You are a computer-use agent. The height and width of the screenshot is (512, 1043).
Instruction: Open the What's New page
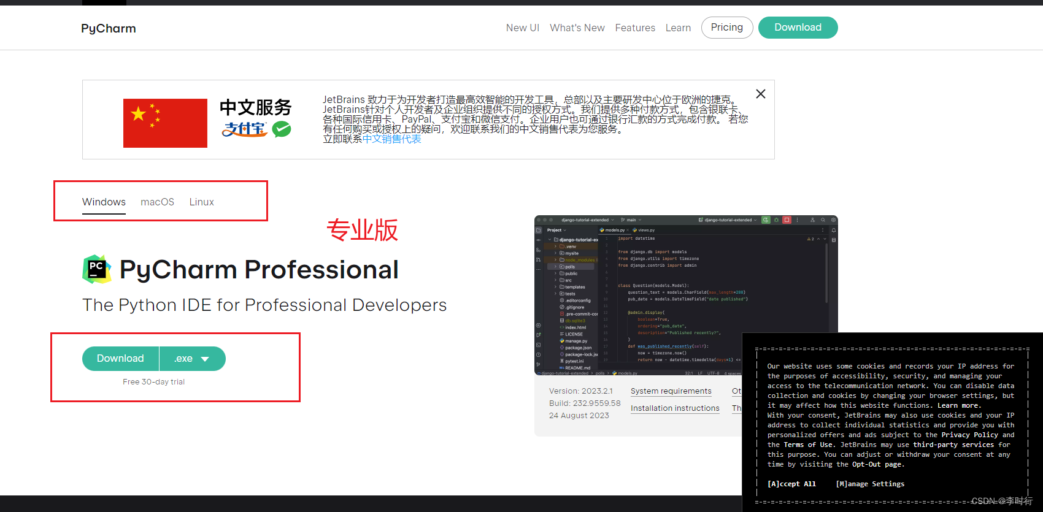(x=577, y=28)
